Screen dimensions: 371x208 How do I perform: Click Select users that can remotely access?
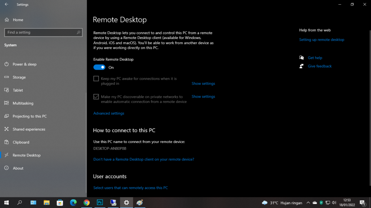point(130,188)
